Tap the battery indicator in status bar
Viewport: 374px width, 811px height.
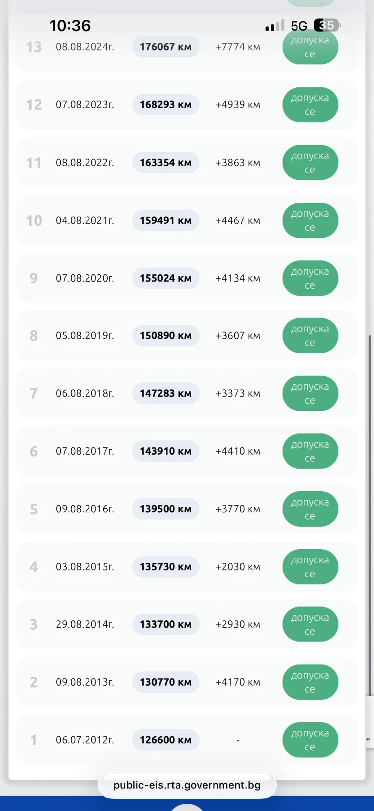(327, 25)
